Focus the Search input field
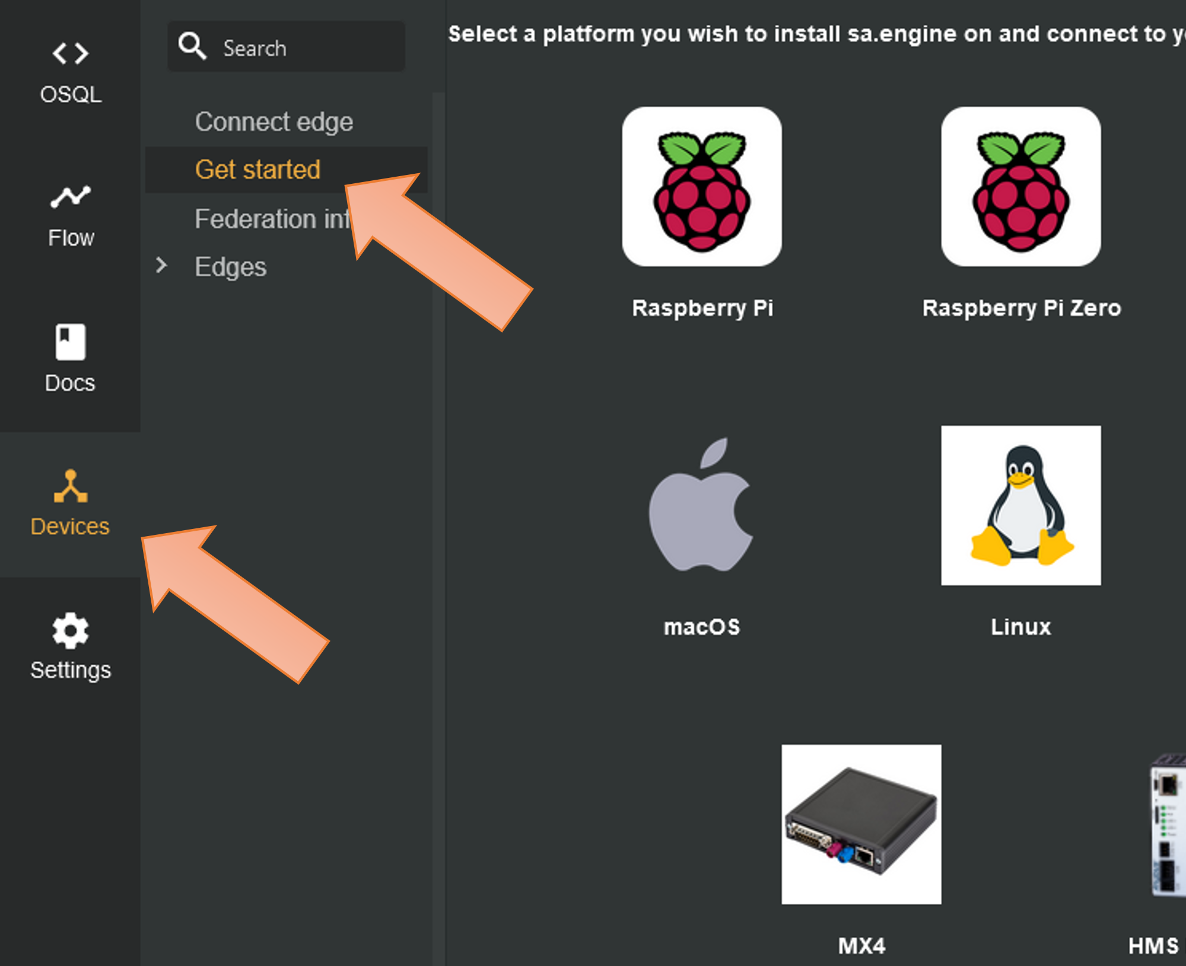This screenshot has width=1186, height=966. [287, 46]
